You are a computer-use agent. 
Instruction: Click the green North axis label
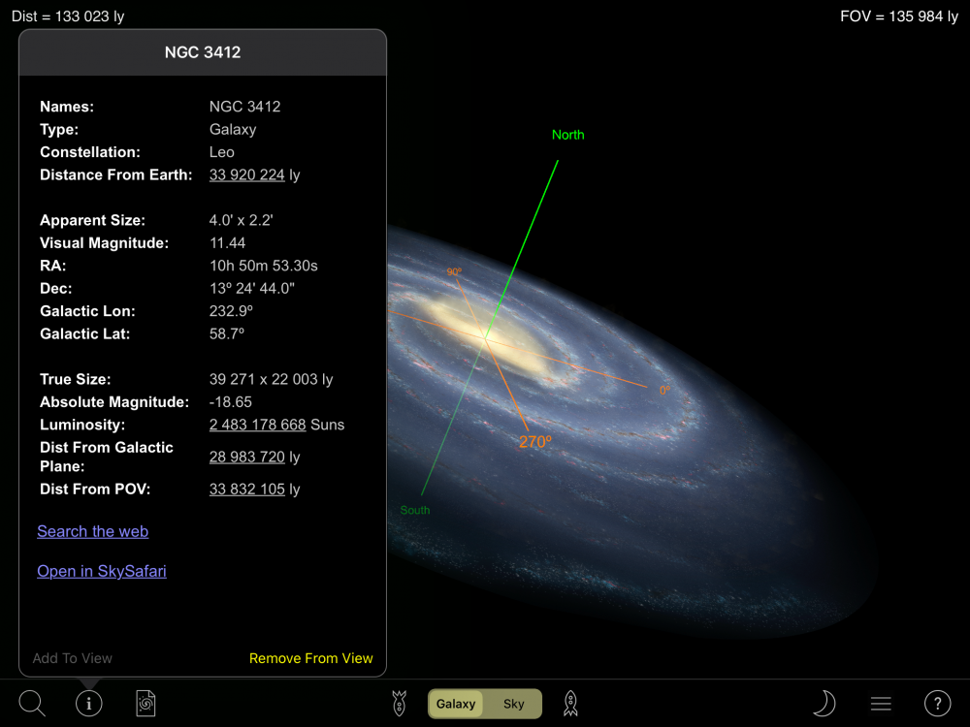pos(567,135)
